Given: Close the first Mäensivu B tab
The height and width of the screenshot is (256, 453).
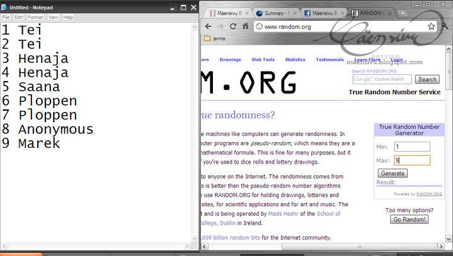Looking at the screenshot, I should pos(247,13).
